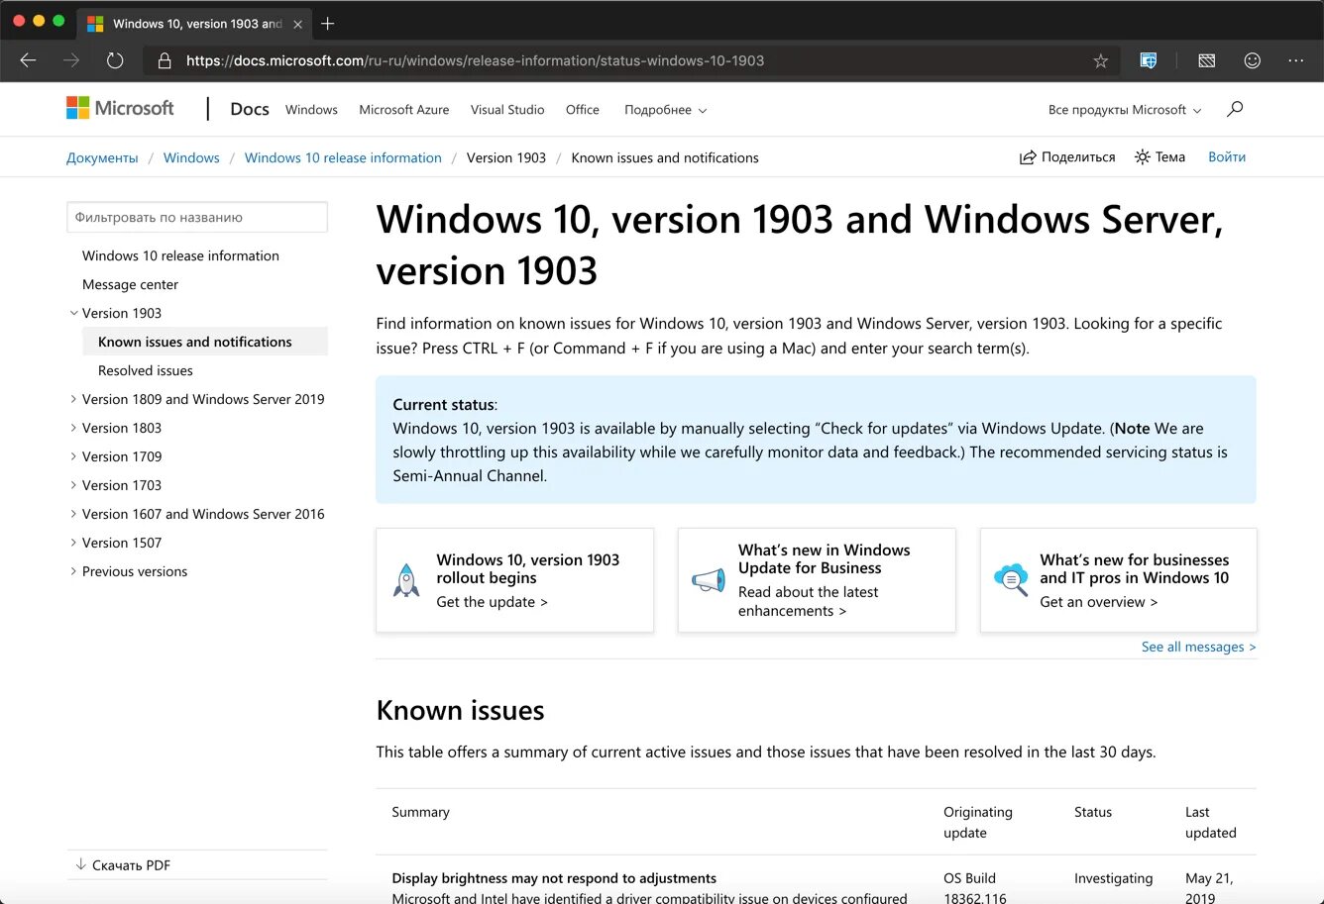Open a new tab with plus icon
This screenshot has width=1324, height=904.
(x=328, y=24)
